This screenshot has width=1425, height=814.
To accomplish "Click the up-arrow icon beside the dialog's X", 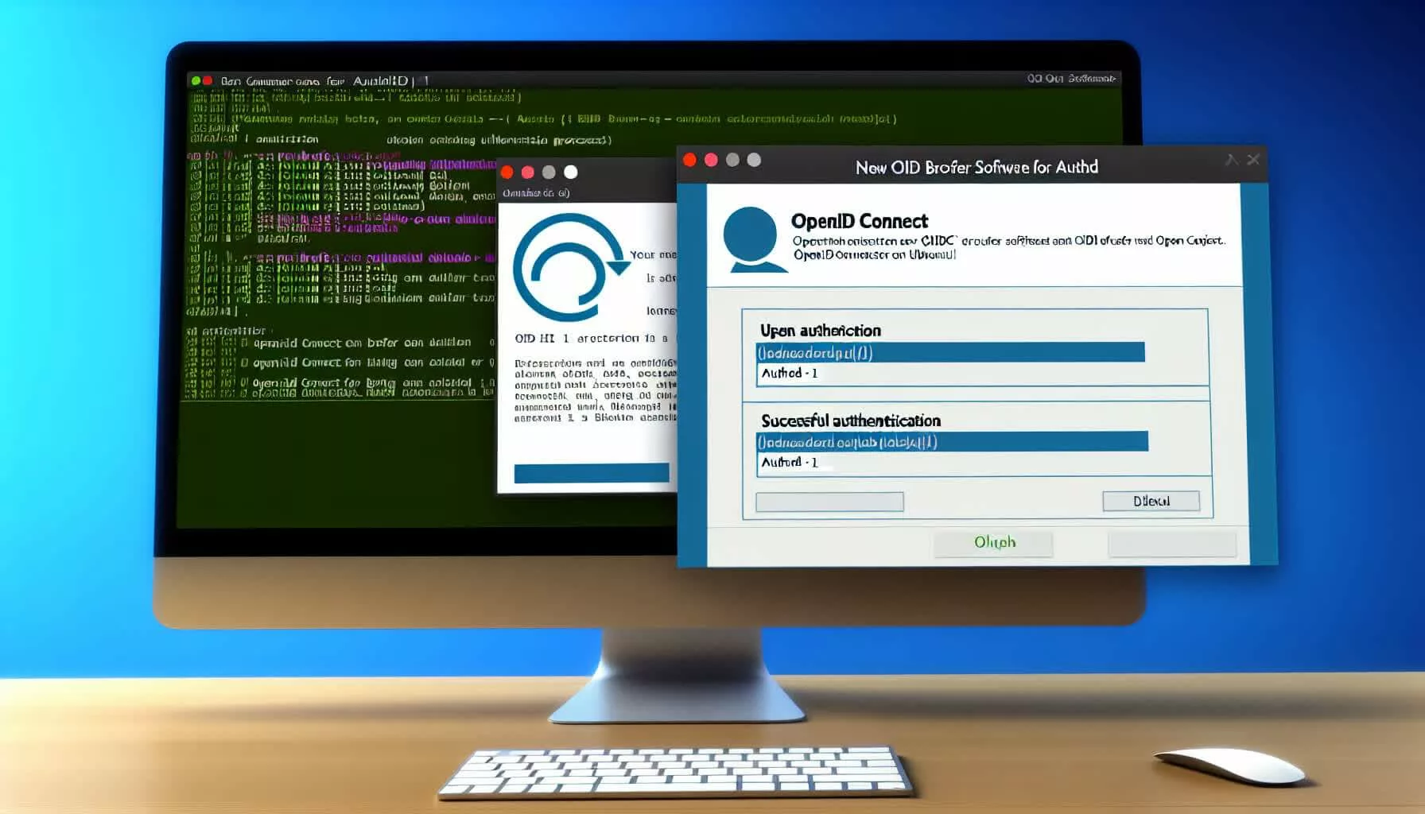I will coord(1231,160).
